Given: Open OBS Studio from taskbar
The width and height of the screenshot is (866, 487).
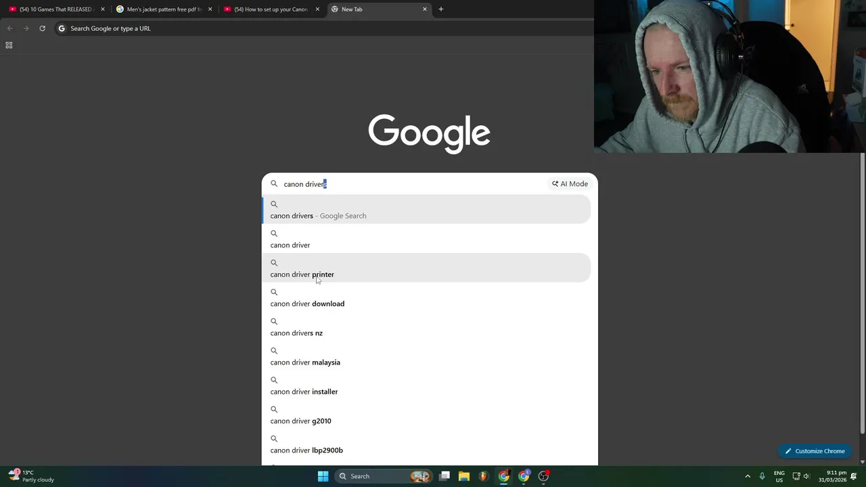Looking at the screenshot, I should (x=543, y=476).
